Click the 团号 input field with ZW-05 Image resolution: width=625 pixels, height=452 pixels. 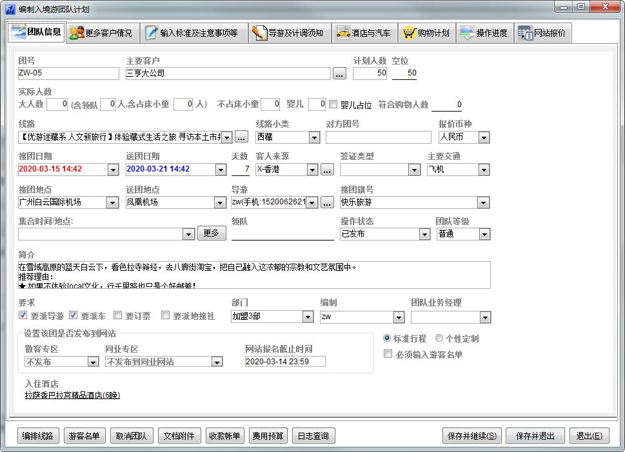coord(68,73)
